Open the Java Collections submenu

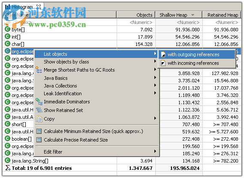coord(96,86)
